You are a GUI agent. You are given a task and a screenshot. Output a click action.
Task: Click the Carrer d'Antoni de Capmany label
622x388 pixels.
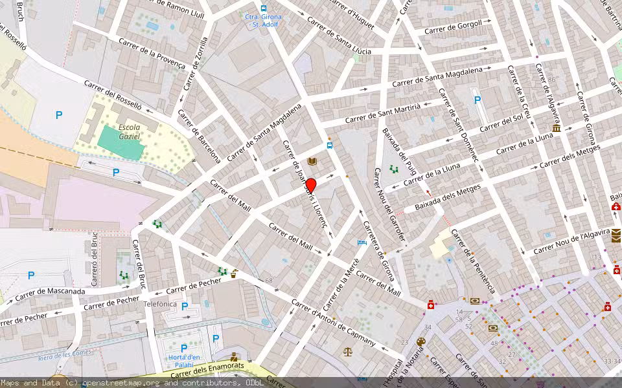click(x=333, y=323)
